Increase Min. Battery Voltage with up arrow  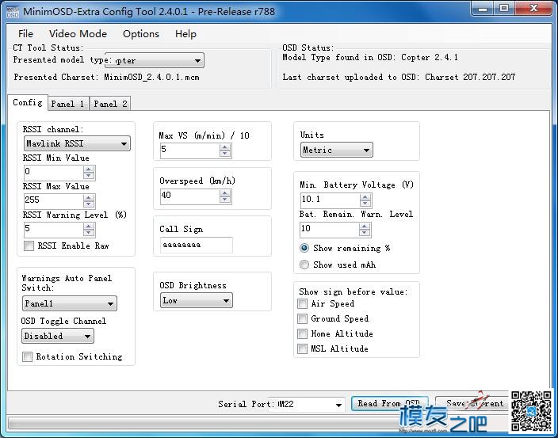[365, 197]
